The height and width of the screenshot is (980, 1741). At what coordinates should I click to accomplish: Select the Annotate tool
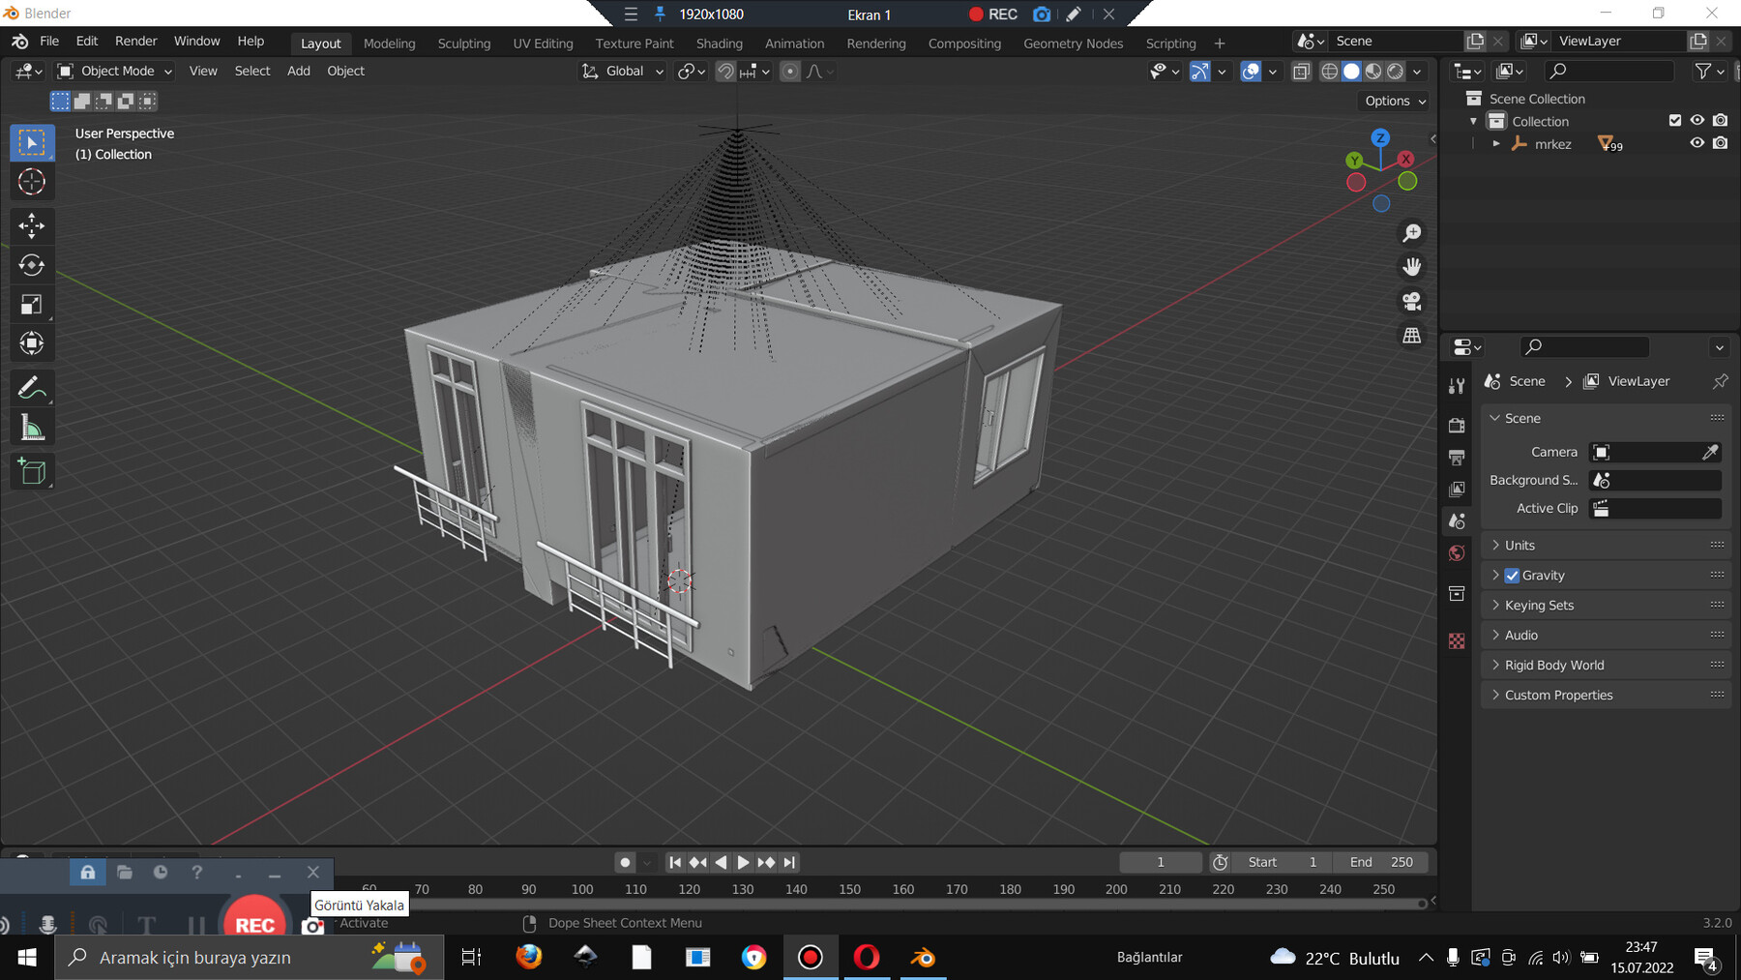point(32,387)
